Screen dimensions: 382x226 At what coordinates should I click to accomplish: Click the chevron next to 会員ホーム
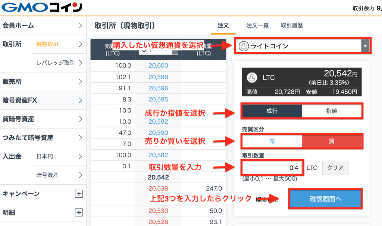[x=81, y=26]
